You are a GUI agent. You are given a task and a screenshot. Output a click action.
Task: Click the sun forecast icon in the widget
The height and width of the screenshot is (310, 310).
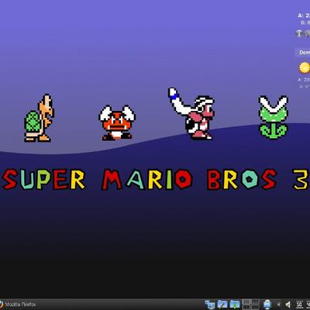(305, 67)
